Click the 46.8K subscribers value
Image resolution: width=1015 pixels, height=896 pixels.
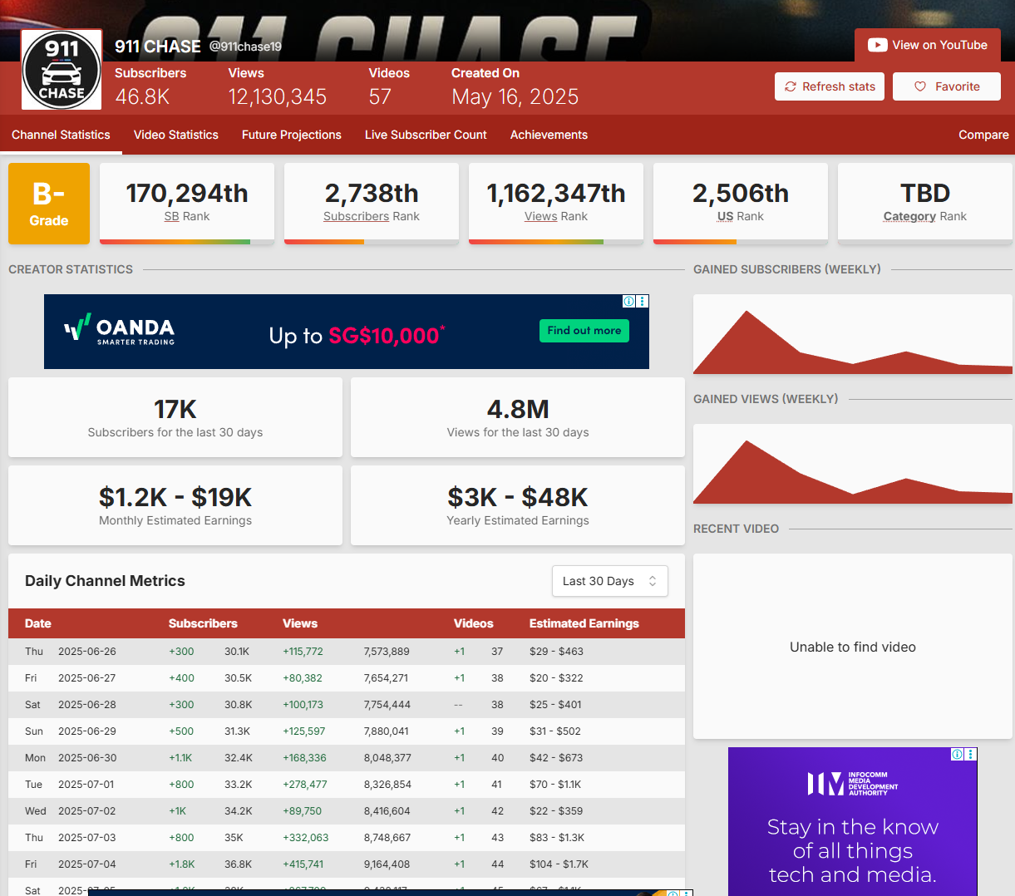(142, 96)
